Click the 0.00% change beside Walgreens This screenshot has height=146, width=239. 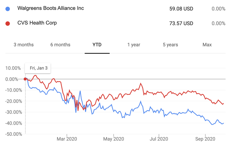tap(218, 9)
